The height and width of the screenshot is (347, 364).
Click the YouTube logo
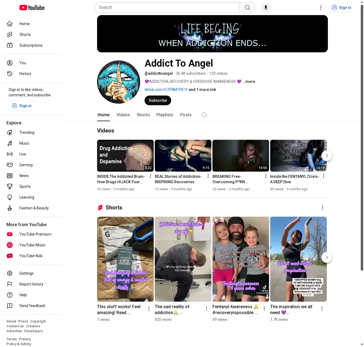tap(32, 8)
